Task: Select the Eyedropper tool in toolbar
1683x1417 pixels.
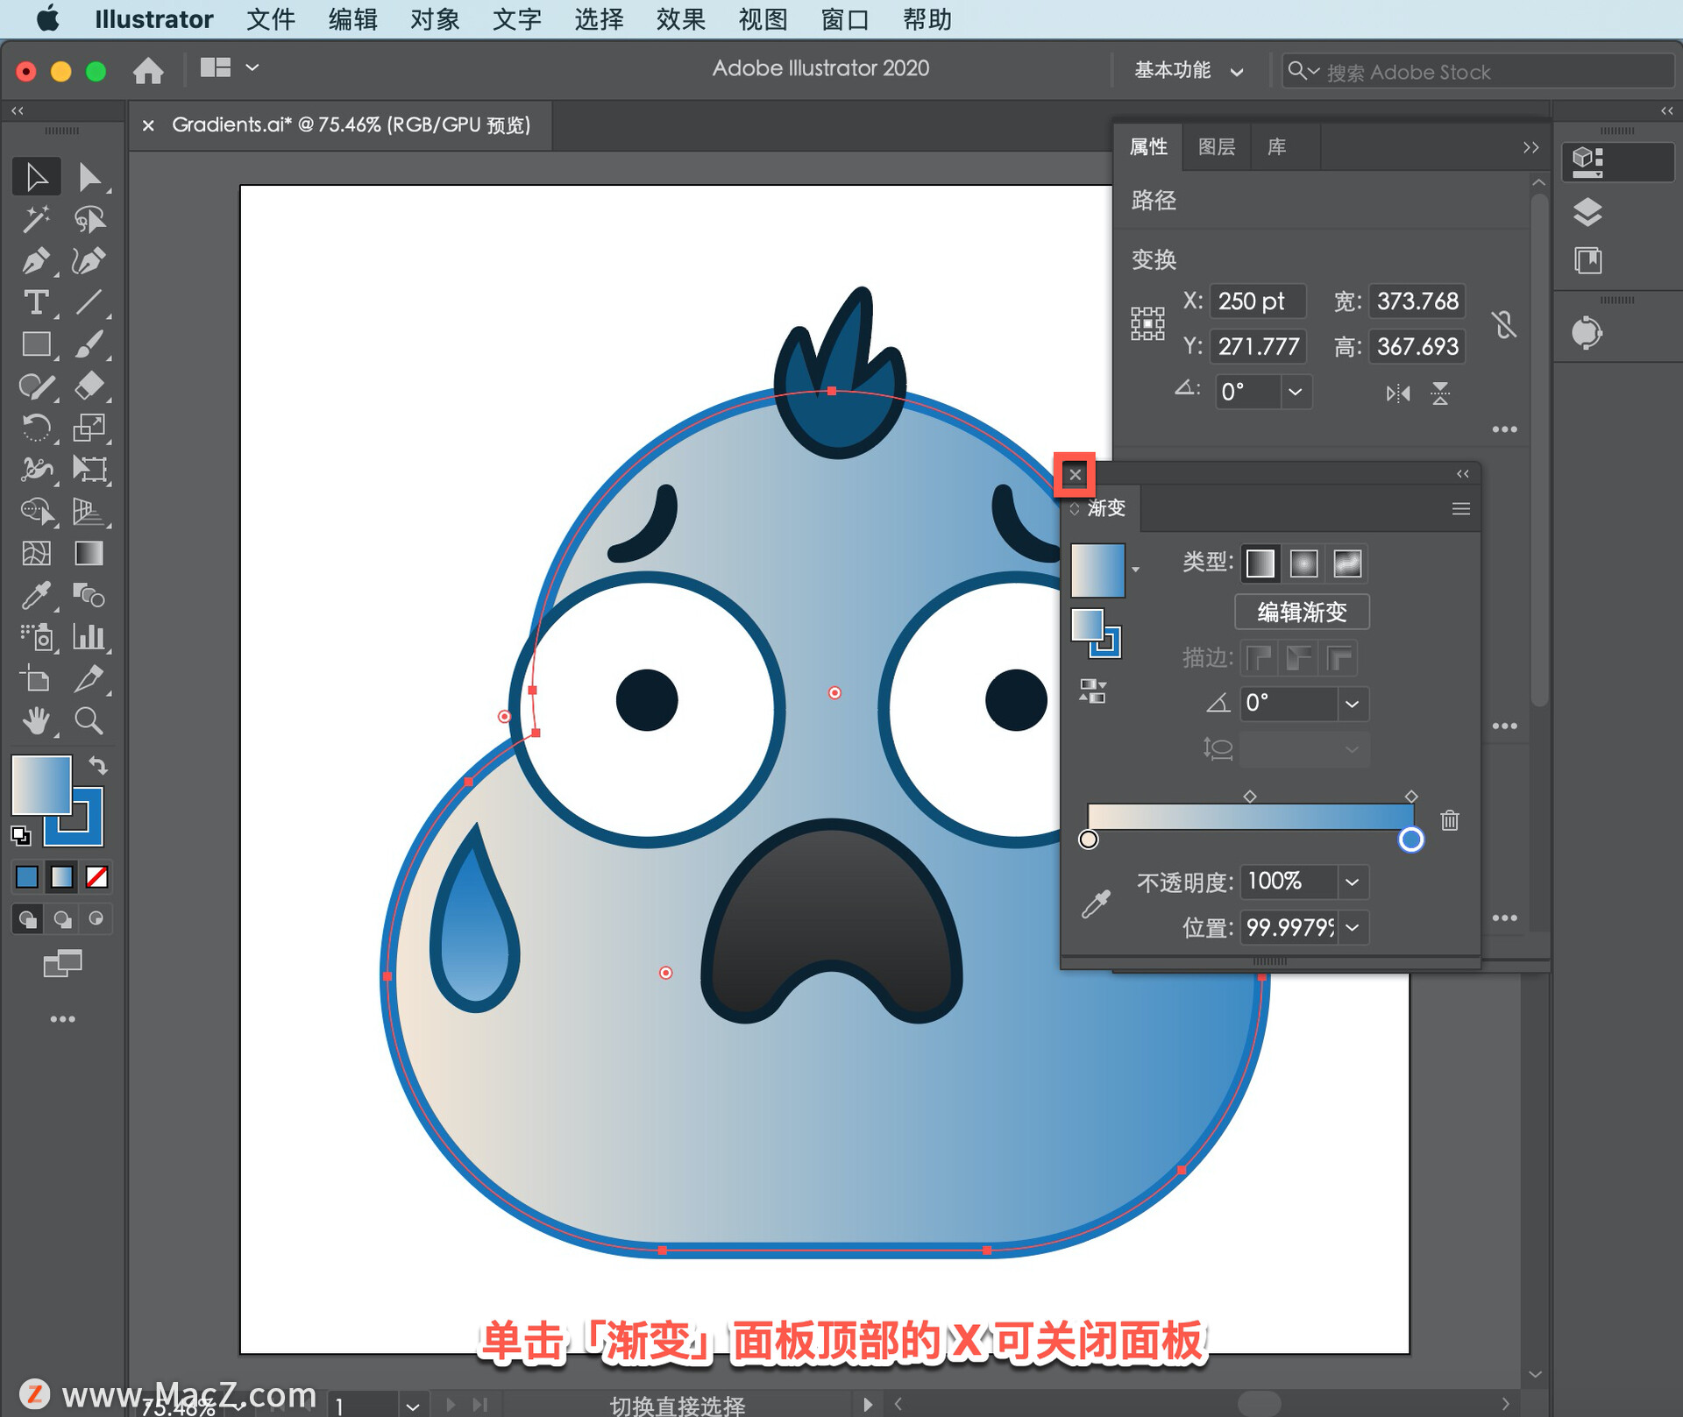Action: coord(35,596)
